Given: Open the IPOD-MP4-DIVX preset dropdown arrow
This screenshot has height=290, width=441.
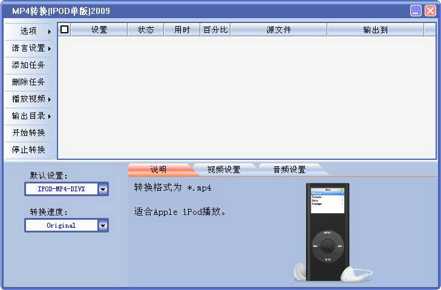Looking at the screenshot, I should (103, 189).
